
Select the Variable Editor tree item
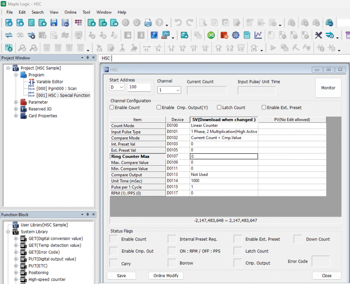point(50,82)
